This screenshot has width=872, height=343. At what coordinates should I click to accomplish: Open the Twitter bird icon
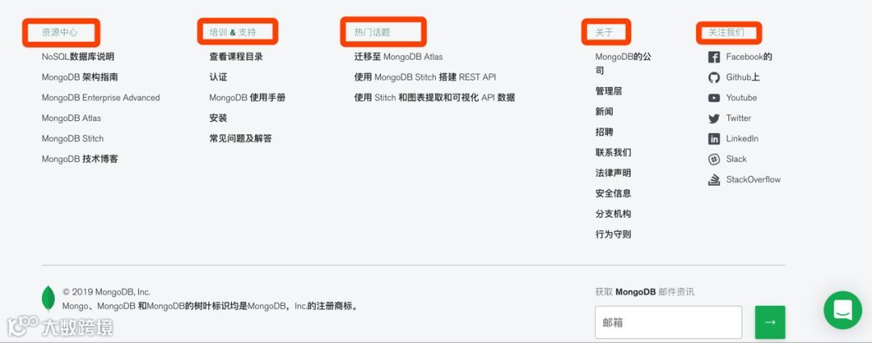click(714, 119)
